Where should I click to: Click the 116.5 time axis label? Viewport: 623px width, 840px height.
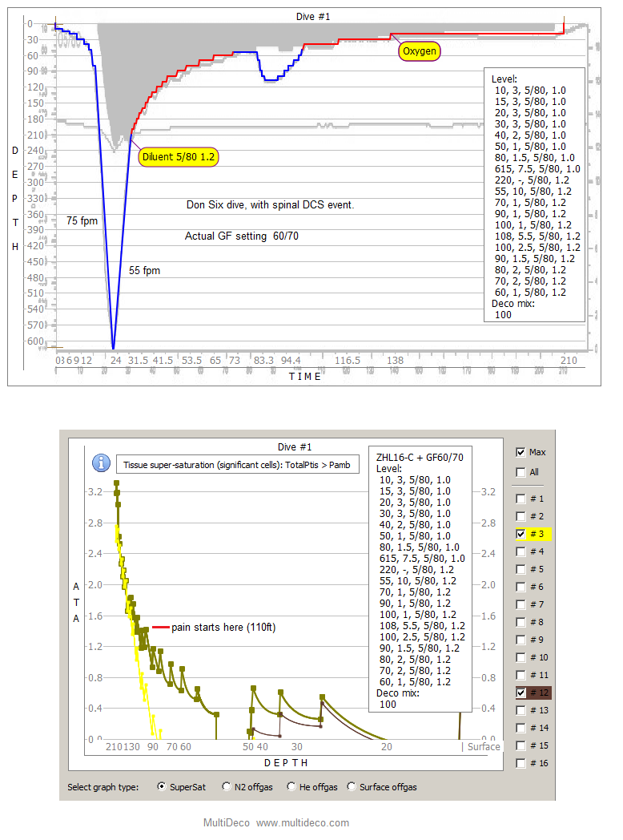coord(348,361)
